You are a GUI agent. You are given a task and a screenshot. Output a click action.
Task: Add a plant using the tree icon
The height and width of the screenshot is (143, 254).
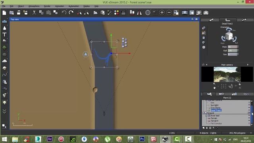[x=4, y=48]
